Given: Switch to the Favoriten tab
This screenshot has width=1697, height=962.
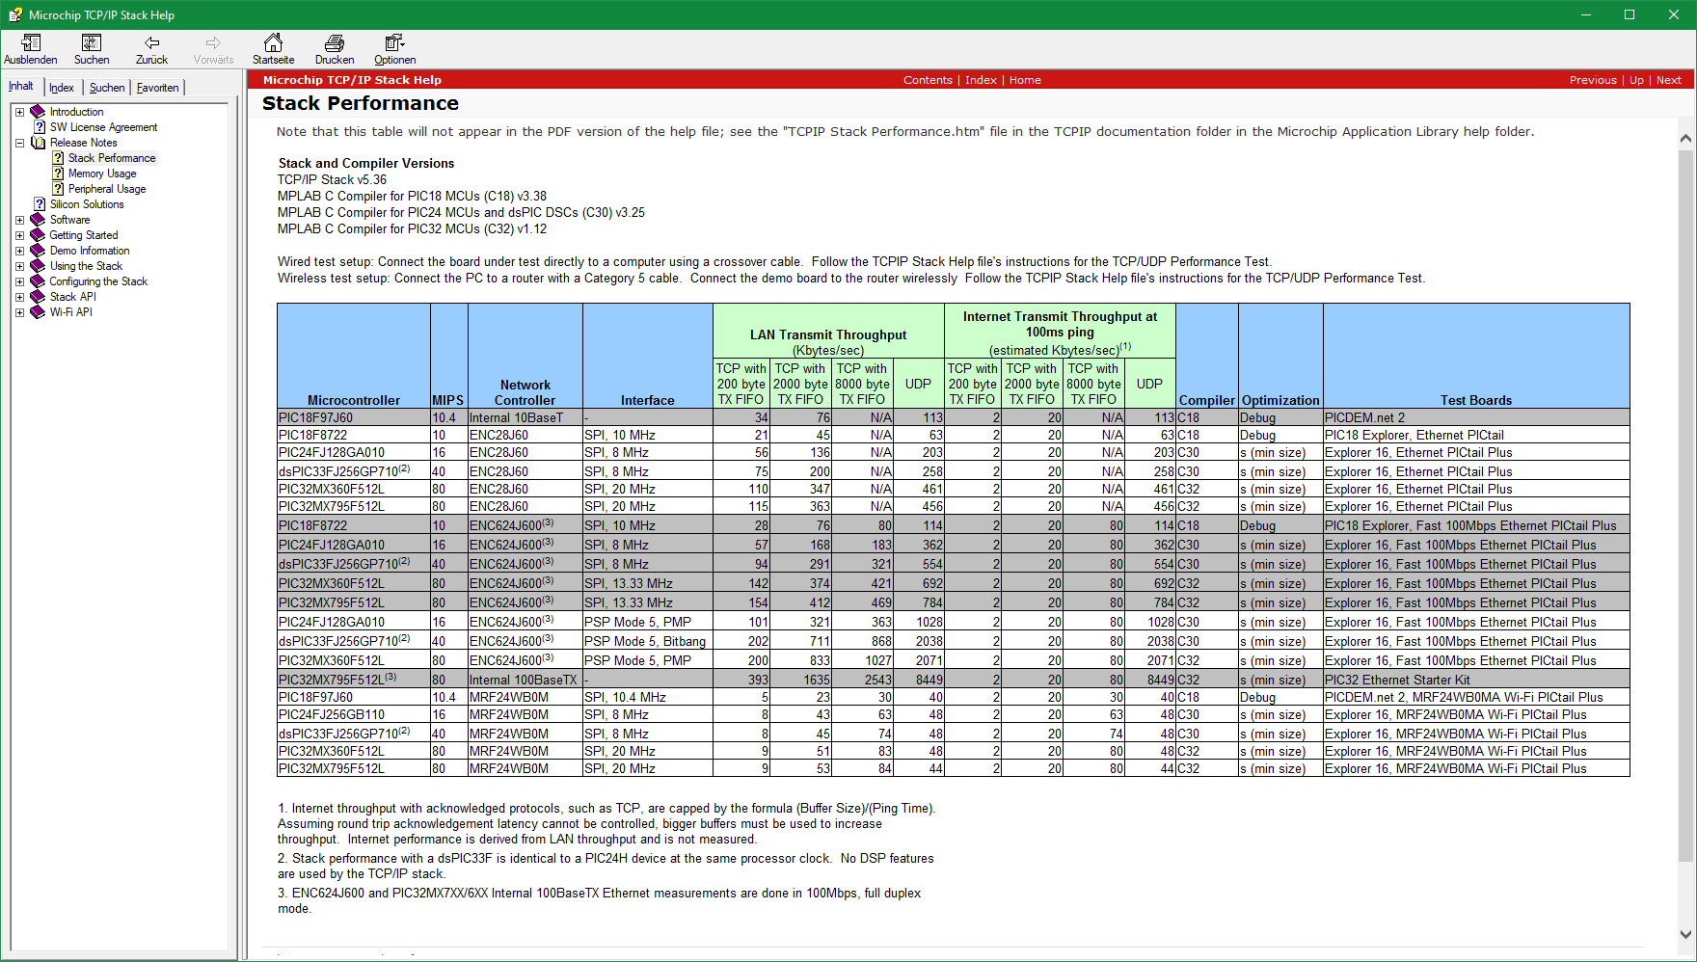Looking at the screenshot, I should pyautogui.click(x=157, y=88).
